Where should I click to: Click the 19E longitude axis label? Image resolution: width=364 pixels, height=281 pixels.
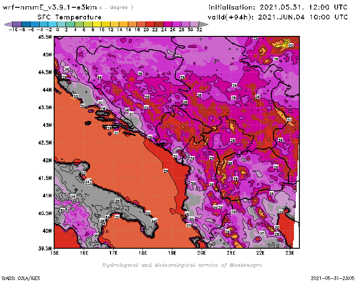point(172,253)
